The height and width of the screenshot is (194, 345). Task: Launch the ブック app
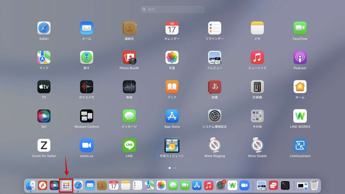(172, 87)
